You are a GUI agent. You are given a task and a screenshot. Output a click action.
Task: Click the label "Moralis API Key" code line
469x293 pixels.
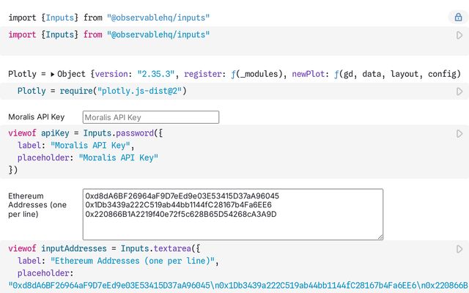coord(76,145)
